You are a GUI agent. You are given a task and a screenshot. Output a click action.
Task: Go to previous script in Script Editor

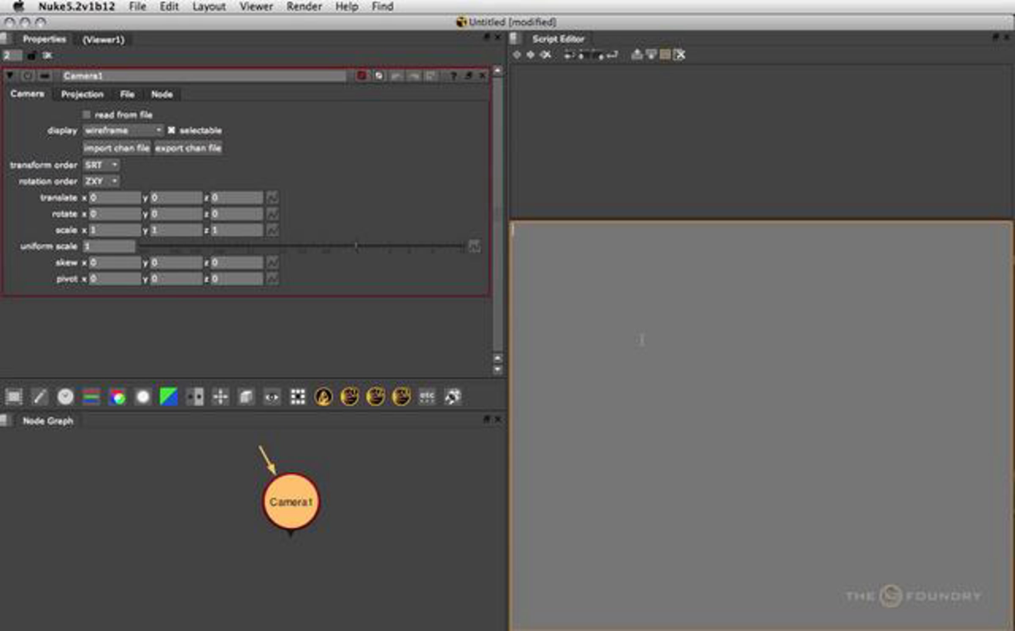click(x=517, y=55)
